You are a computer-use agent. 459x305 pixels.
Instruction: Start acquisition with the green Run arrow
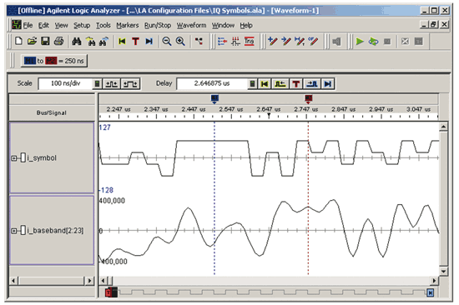coord(360,42)
